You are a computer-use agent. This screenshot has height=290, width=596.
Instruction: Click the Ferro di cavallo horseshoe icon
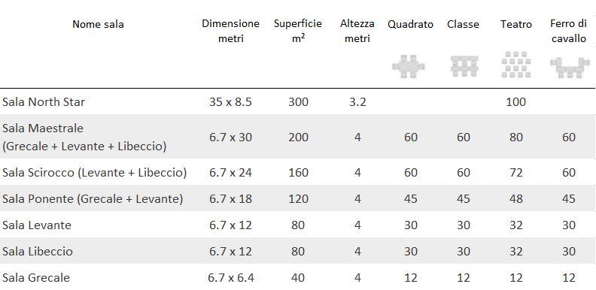[570, 68]
